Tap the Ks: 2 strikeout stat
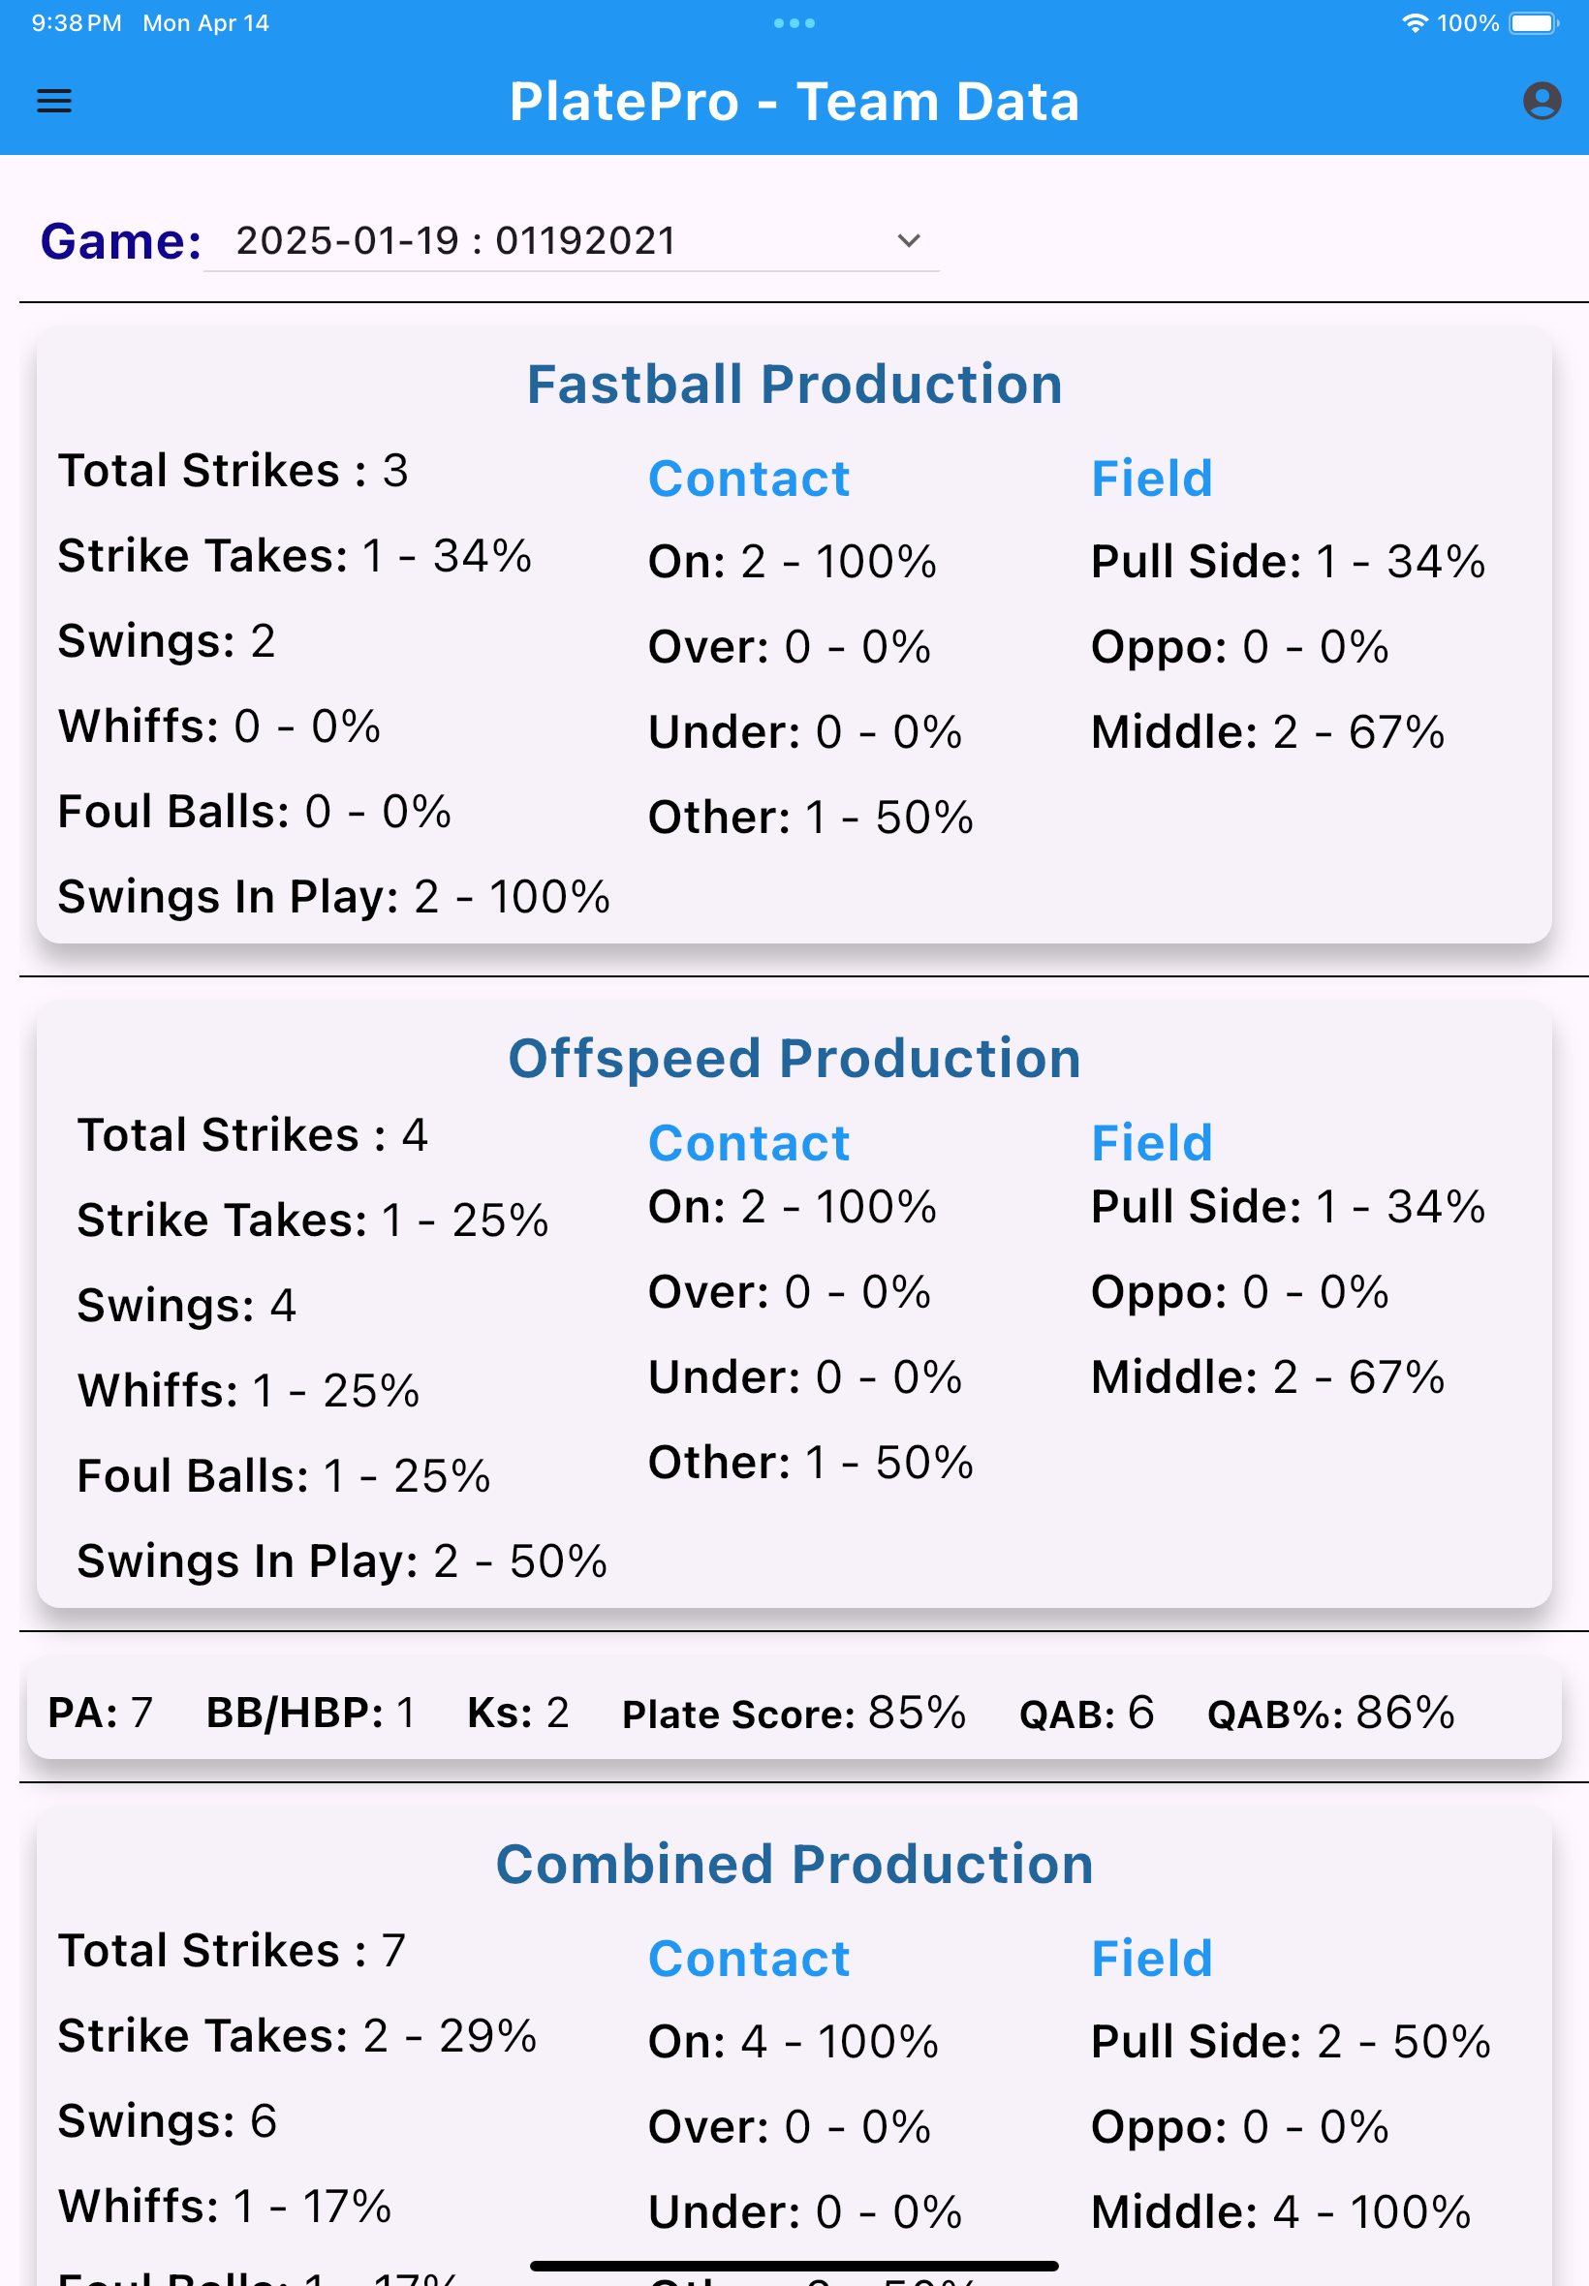This screenshot has width=1589, height=2286. 517,1713
